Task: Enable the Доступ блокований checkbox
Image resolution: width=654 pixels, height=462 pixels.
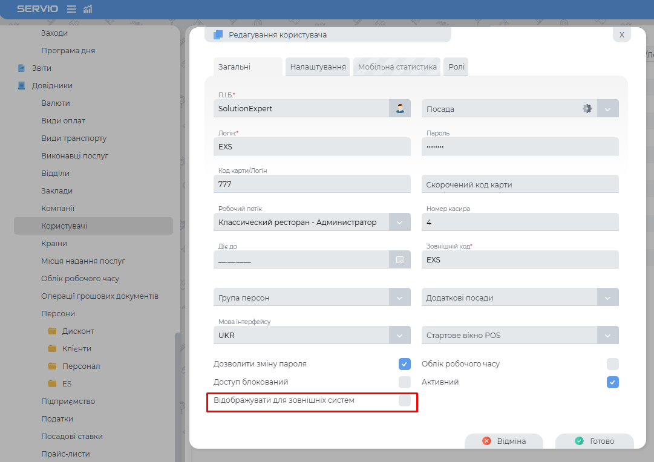Action: (x=405, y=382)
